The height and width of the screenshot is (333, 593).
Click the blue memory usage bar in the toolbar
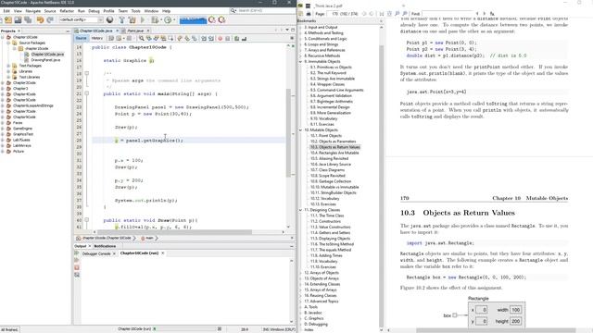click(x=194, y=19)
